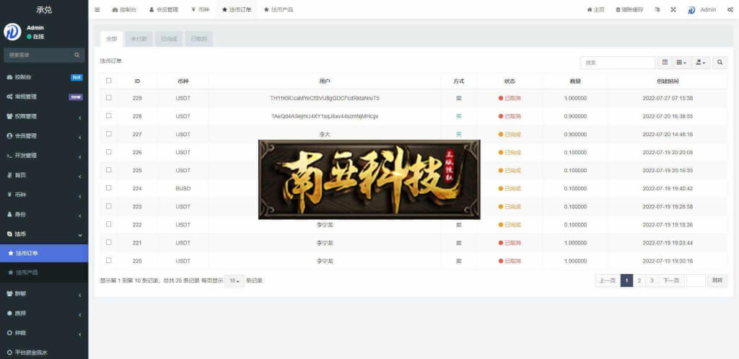
Task: Open the columns grid dropdown
Action: click(x=681, y=62)
